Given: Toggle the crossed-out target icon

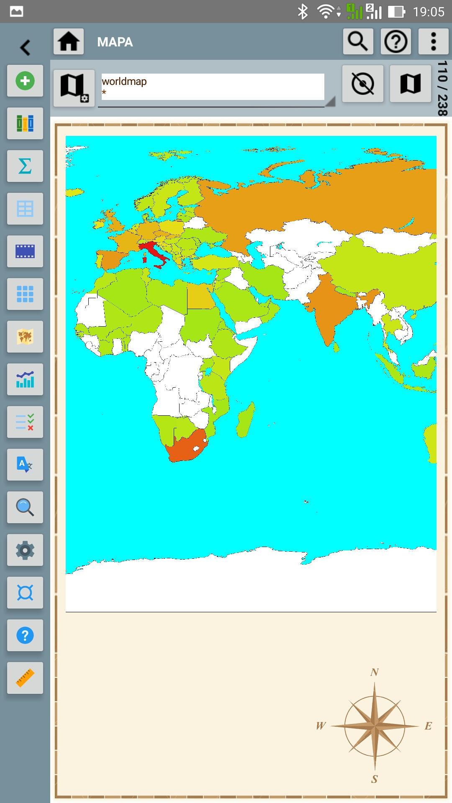Looking at the screenshot, I should click(363, 84).
